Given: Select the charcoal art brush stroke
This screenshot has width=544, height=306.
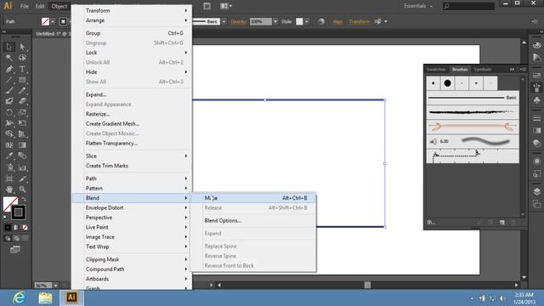Looking at the screenshot, I should point(473,112).
